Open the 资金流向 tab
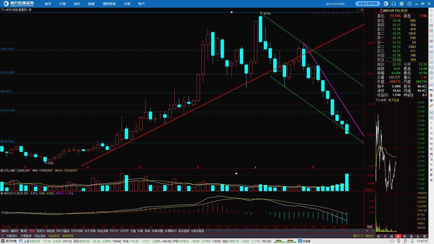Viewport: 434px width, 244px height. pyautogui.click(x=40, y=236)
